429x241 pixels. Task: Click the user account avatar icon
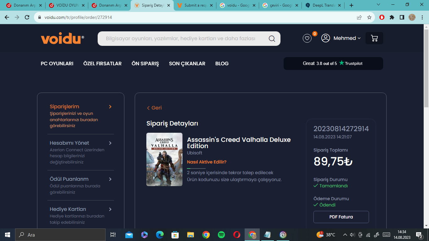(326, 38)
